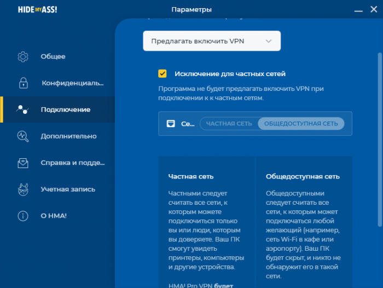Viewport: 383px width, 288px height.
Task: Open the Учетная запись section
Action: 57,189
